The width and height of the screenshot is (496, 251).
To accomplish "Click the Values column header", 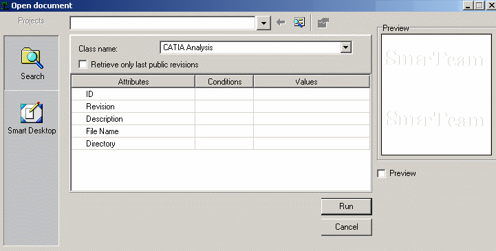I will point(312,82).
